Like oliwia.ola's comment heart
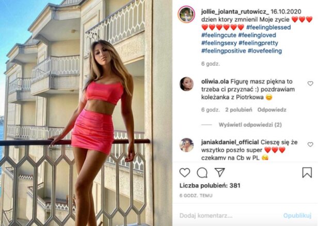 pyautogui.click(x=310, y=83)
